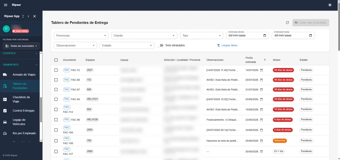Select all rows with header checkbox
The image size is (340, 160).
56,60
